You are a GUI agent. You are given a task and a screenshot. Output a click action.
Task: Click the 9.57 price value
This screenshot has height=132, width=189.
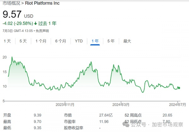12,14
